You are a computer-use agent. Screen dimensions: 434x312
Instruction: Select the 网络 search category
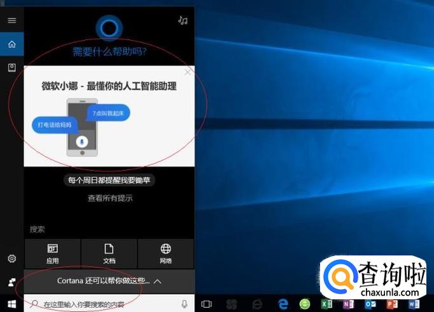pyautogui.click(x=166, y=254)
